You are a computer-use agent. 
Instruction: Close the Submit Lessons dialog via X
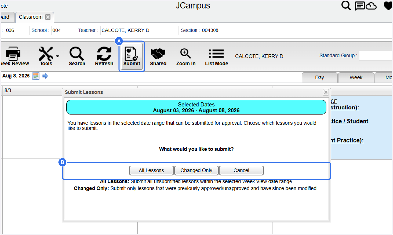[x=326, y=92]
